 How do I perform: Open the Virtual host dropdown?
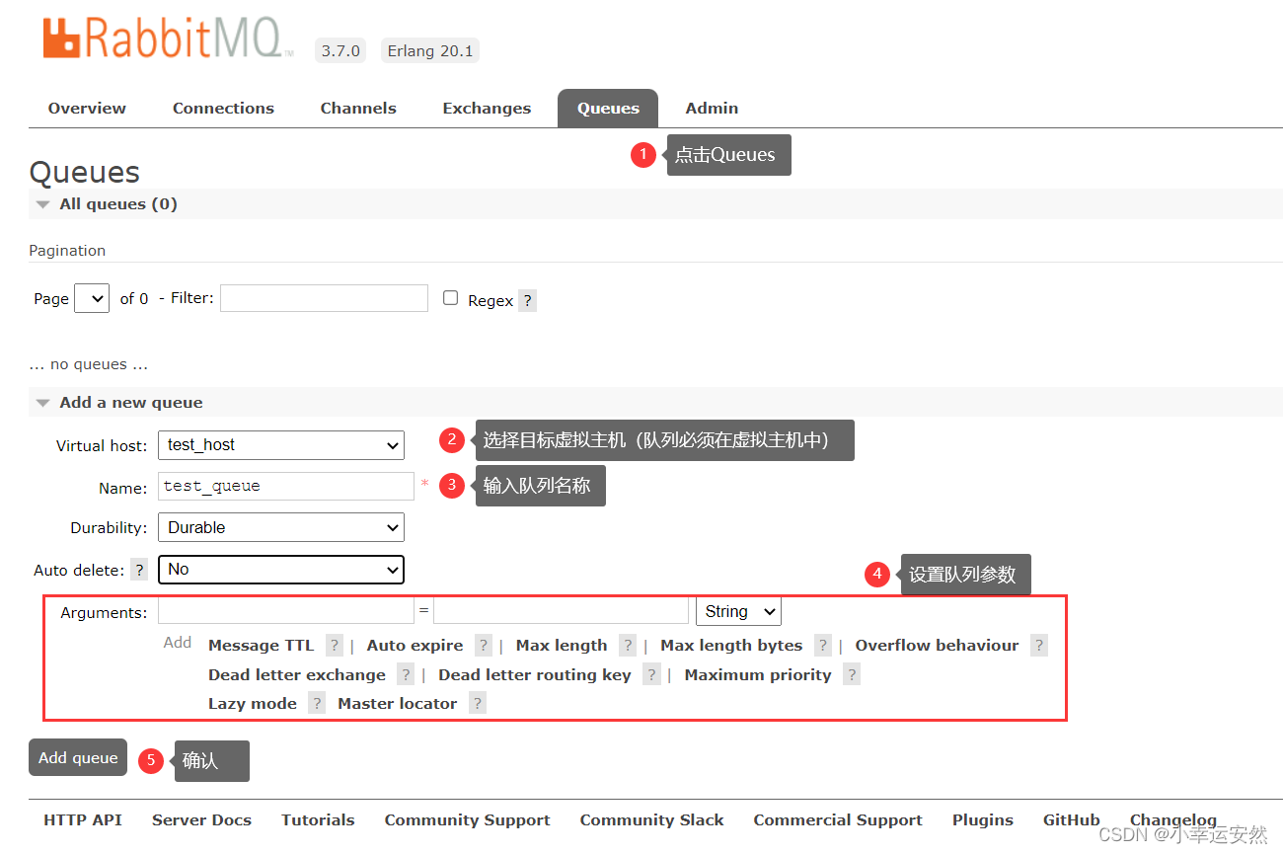coord(281,445)
